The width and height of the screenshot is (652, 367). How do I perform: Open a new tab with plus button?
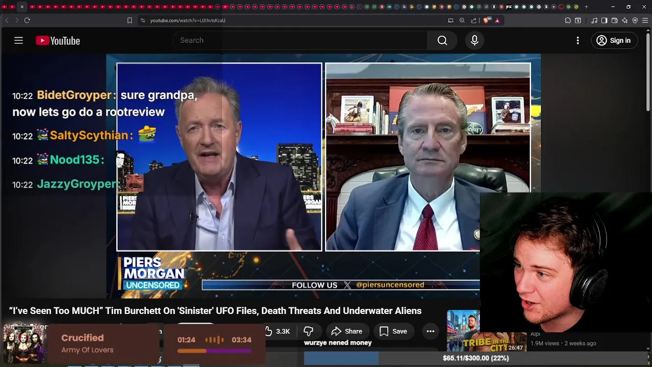point(586,7)
